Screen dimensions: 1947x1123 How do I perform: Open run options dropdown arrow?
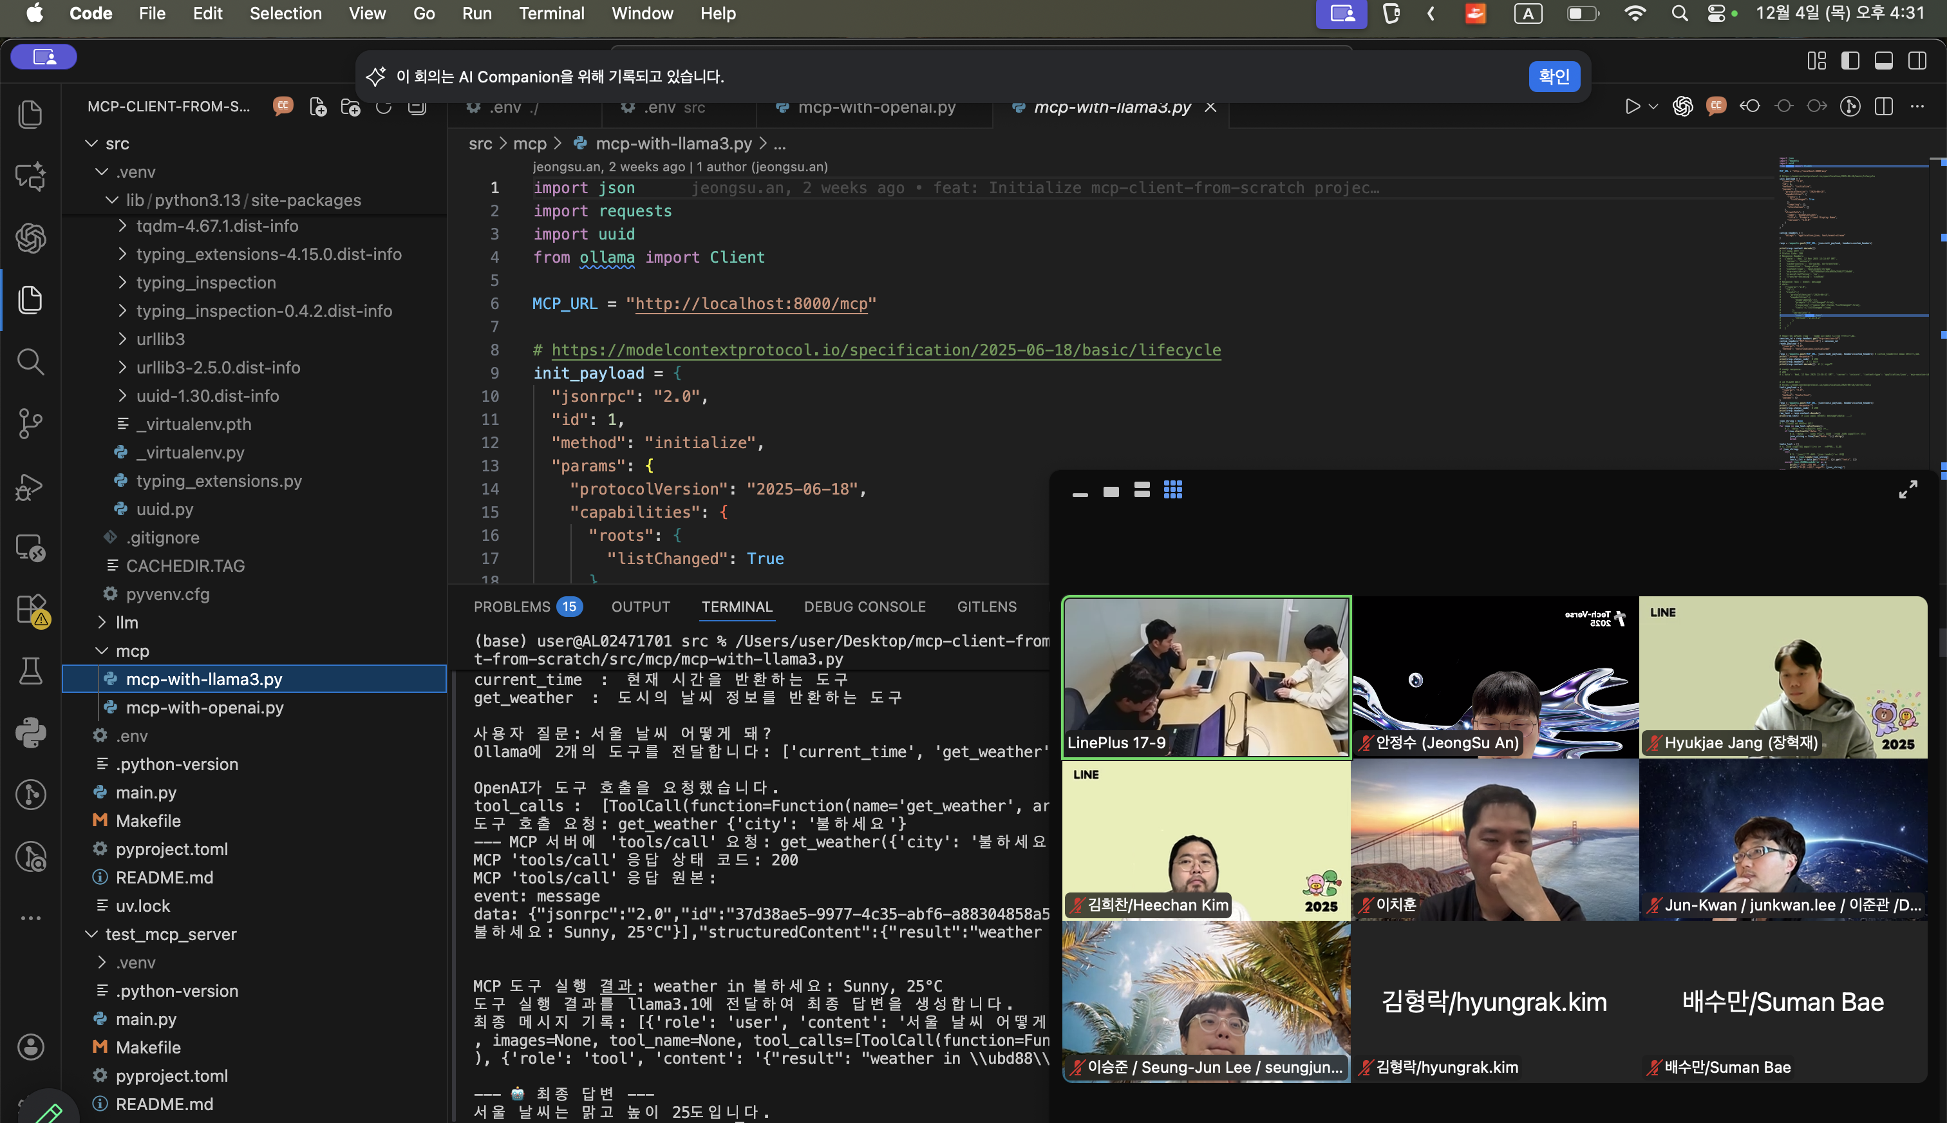click(1653, 106)
